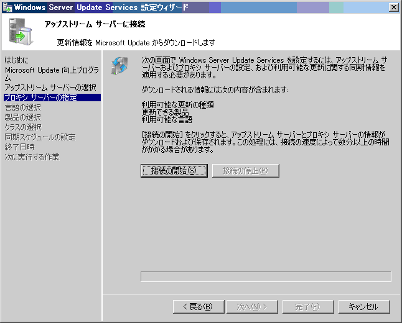Select the 言語の選択 step
This screenshot has height=323, width=402.
[23, 107]
